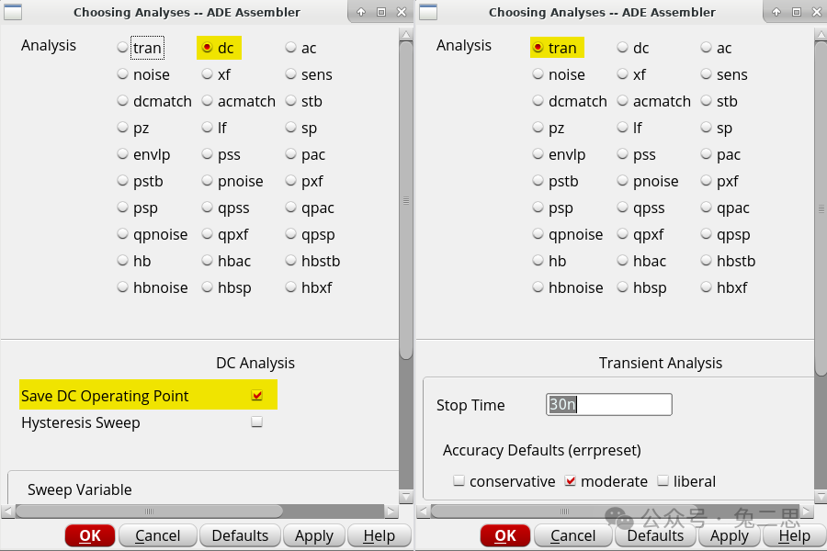Click the up-arrow shade button on the left dialog title bar
Screen dimensions: 827x551
click(361, 12)
